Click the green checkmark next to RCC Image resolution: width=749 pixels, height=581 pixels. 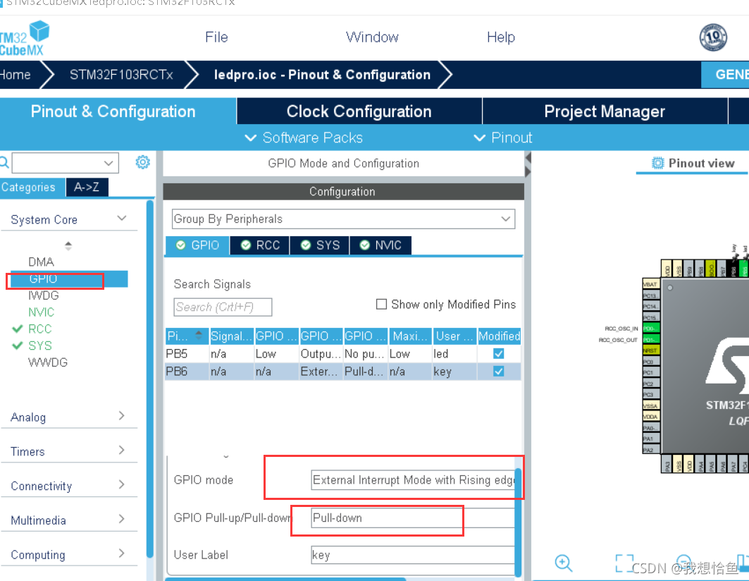(17, 329)
